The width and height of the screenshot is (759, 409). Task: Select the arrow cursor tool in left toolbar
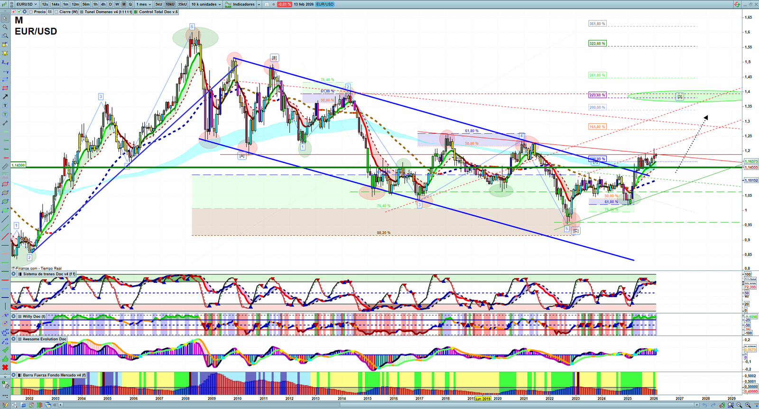tap(5, 19)
